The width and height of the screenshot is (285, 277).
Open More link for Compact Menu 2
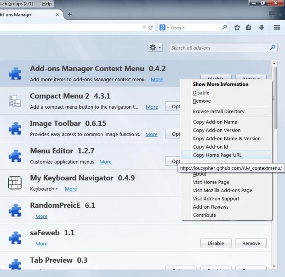152,107
